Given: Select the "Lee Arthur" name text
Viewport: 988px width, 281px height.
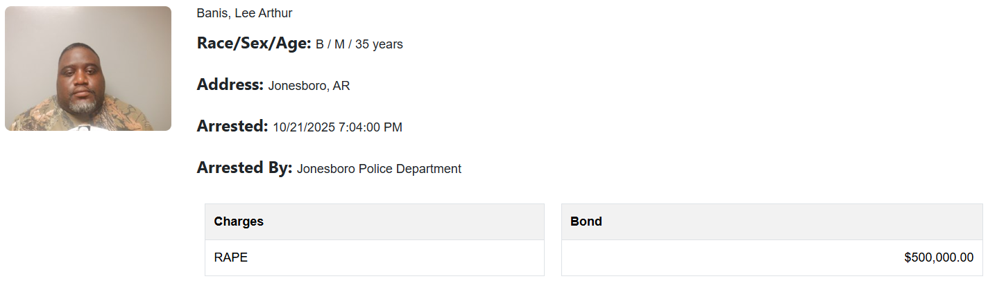Looking at the screenshot, I should [264, 13].
